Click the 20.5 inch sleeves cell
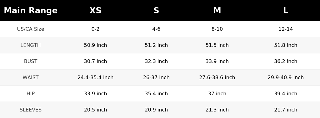 coord(95,110)
